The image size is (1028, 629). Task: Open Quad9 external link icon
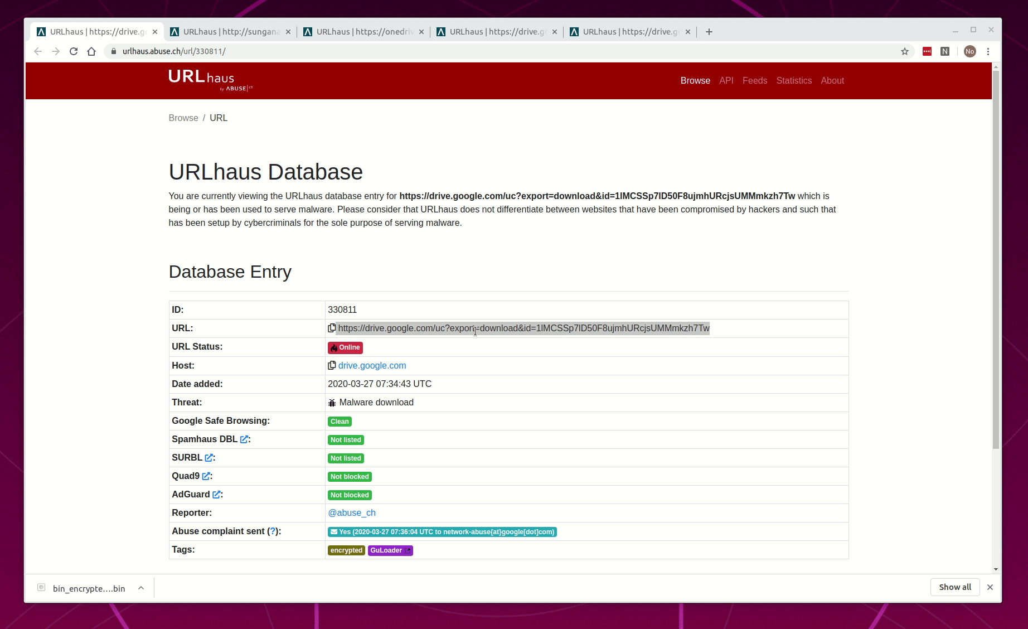[x=206, y=476]
